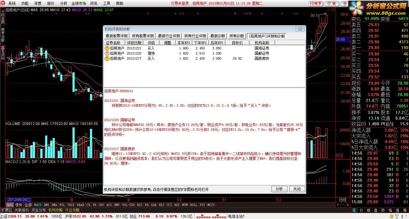The height and width of the screenshot is (219, 409).
Task: Select the 技术分析 vertical side tab
Action: (3, 35)
